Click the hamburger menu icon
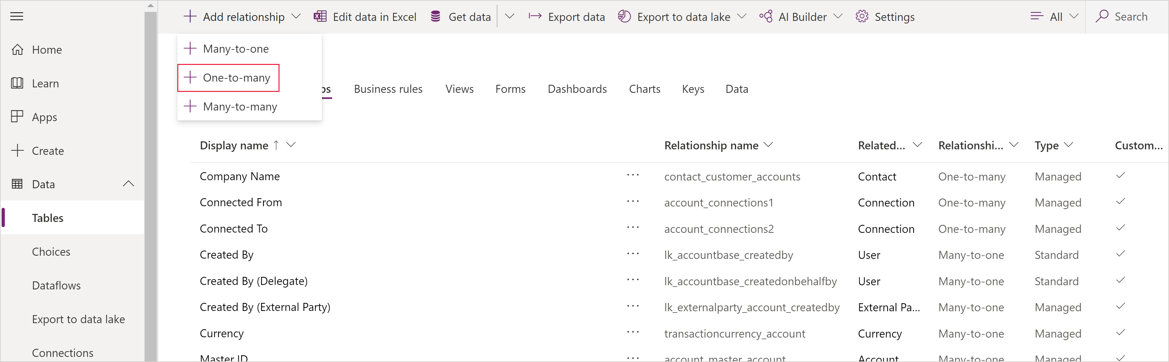This screenshot has width=1169, height=362. [20, 16]
